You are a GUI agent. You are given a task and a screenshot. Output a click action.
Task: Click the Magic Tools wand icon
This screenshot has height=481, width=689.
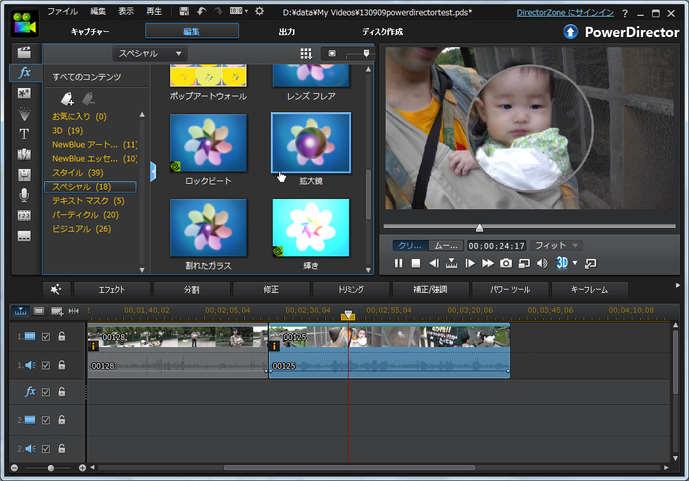pos(56,290)
